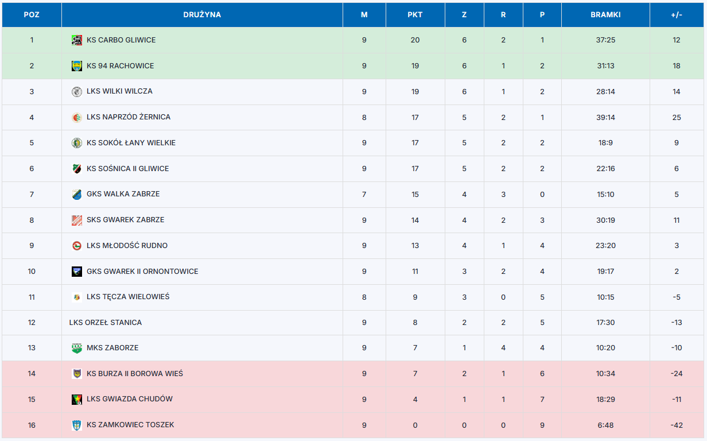
Task: Click the BRAMKI column header
Action: 605,15
